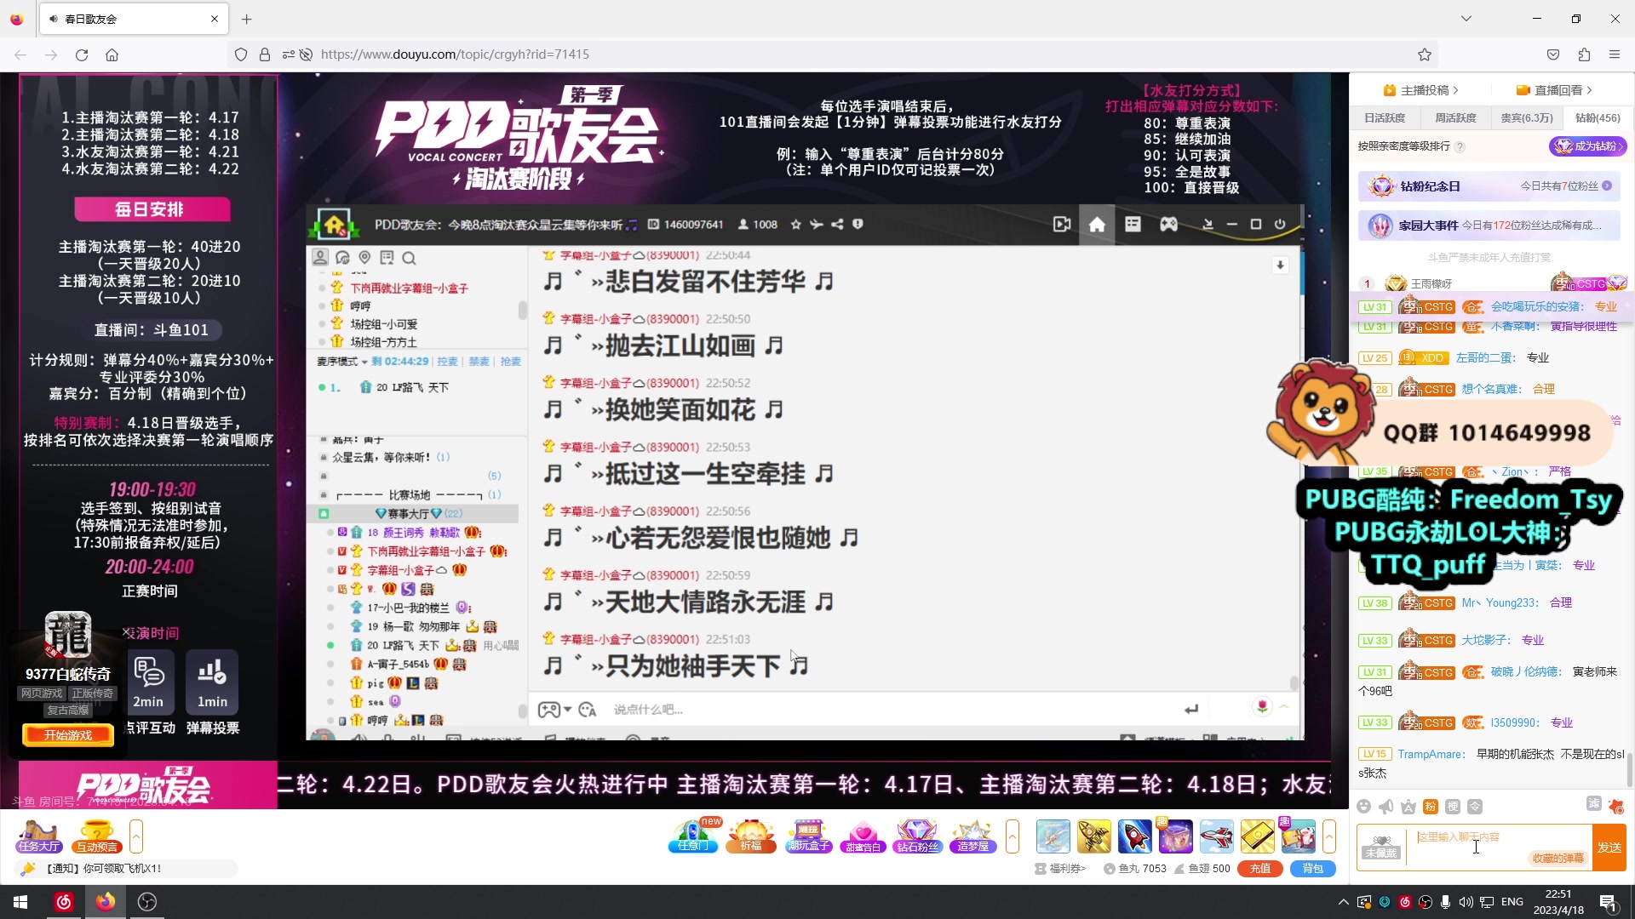Bookmark this page with the star icon
This screenshot has height=919, width=1635.
[1425, 54]
